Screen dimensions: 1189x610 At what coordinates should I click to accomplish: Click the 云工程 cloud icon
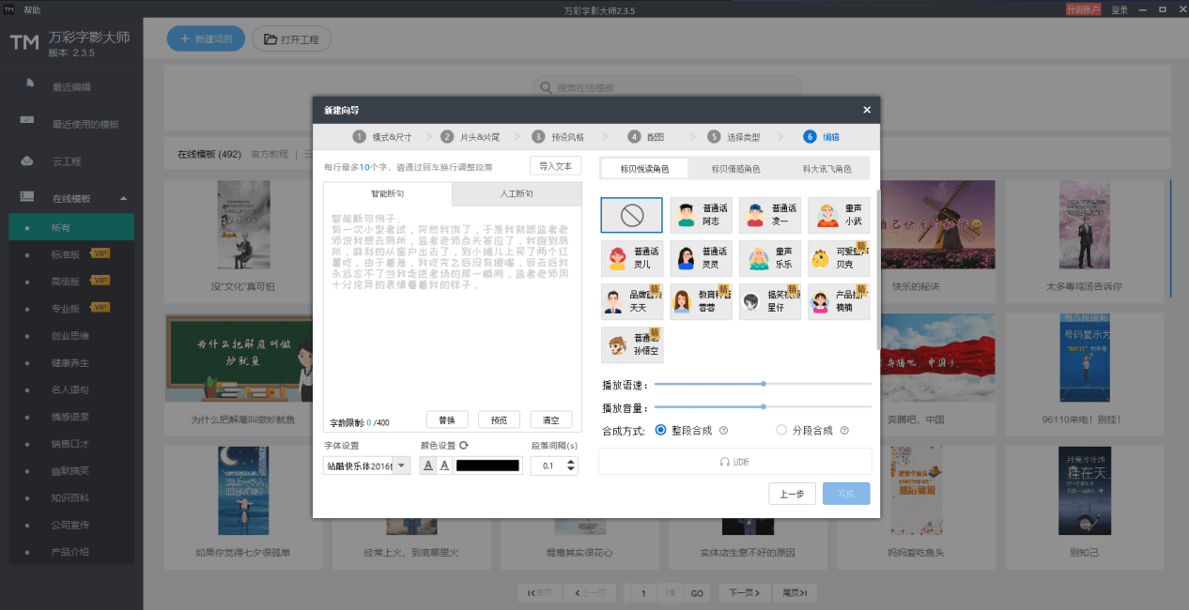click(x=27, y=160)
